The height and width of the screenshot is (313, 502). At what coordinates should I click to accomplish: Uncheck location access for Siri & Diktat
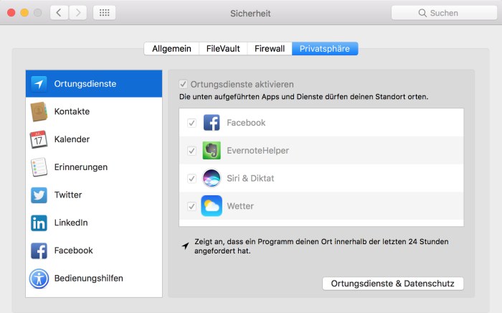(191, 179)
